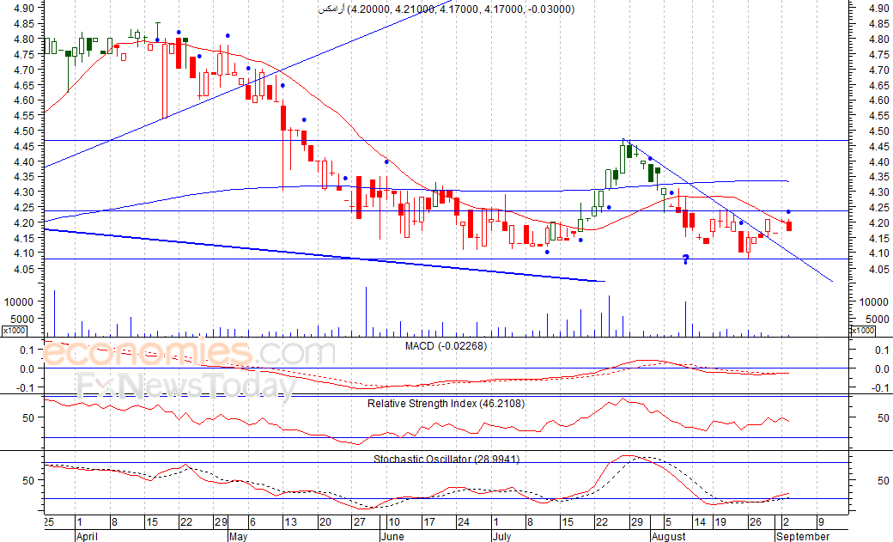
Task: Click the 10000 volume label on left axis
Action: tap(20, 302)
